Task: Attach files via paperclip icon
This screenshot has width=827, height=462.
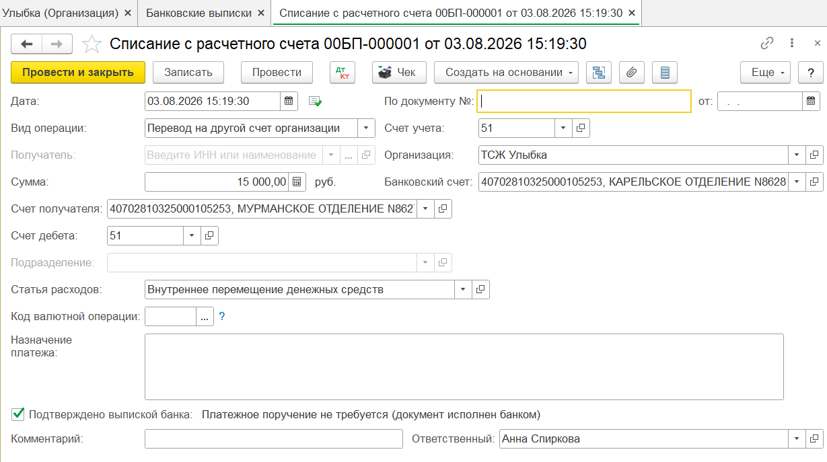Action: point(631,73)
